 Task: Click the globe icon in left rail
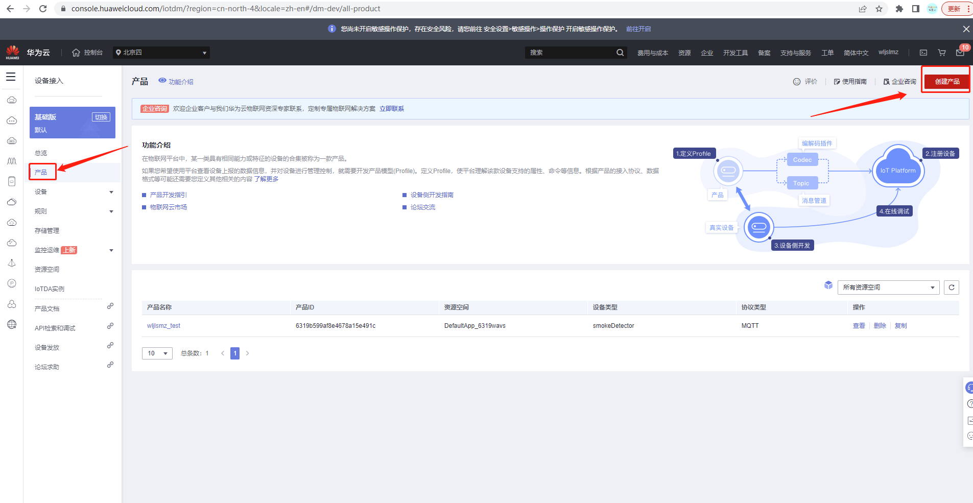point(12,324)
